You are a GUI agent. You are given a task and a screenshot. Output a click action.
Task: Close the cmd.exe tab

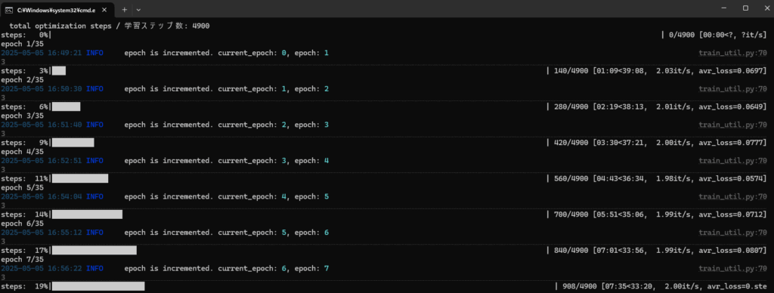pyautogui.click(x=105, y=9)
